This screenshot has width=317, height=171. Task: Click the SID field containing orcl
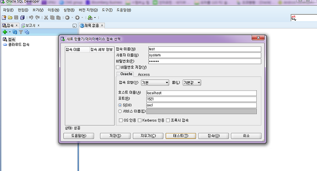coord(201,105)
